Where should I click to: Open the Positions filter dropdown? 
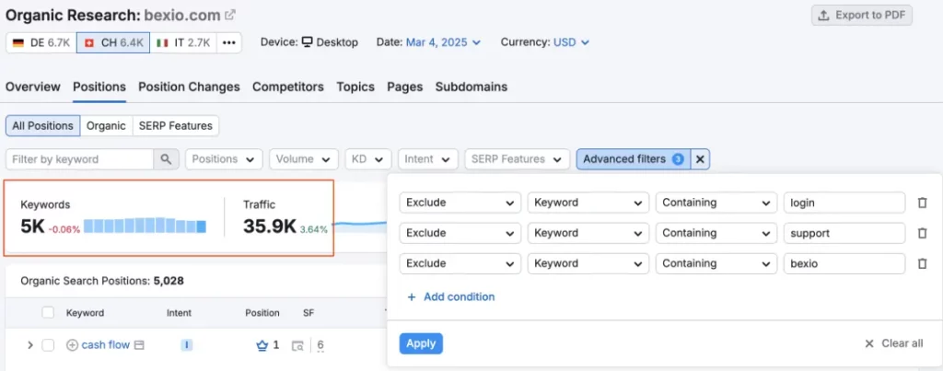(224, 159)
